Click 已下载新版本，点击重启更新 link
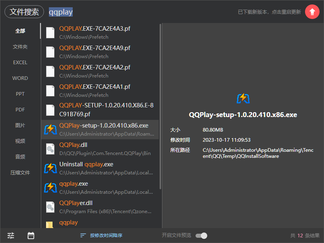The image size is (324, 243). tap(269, 12)
